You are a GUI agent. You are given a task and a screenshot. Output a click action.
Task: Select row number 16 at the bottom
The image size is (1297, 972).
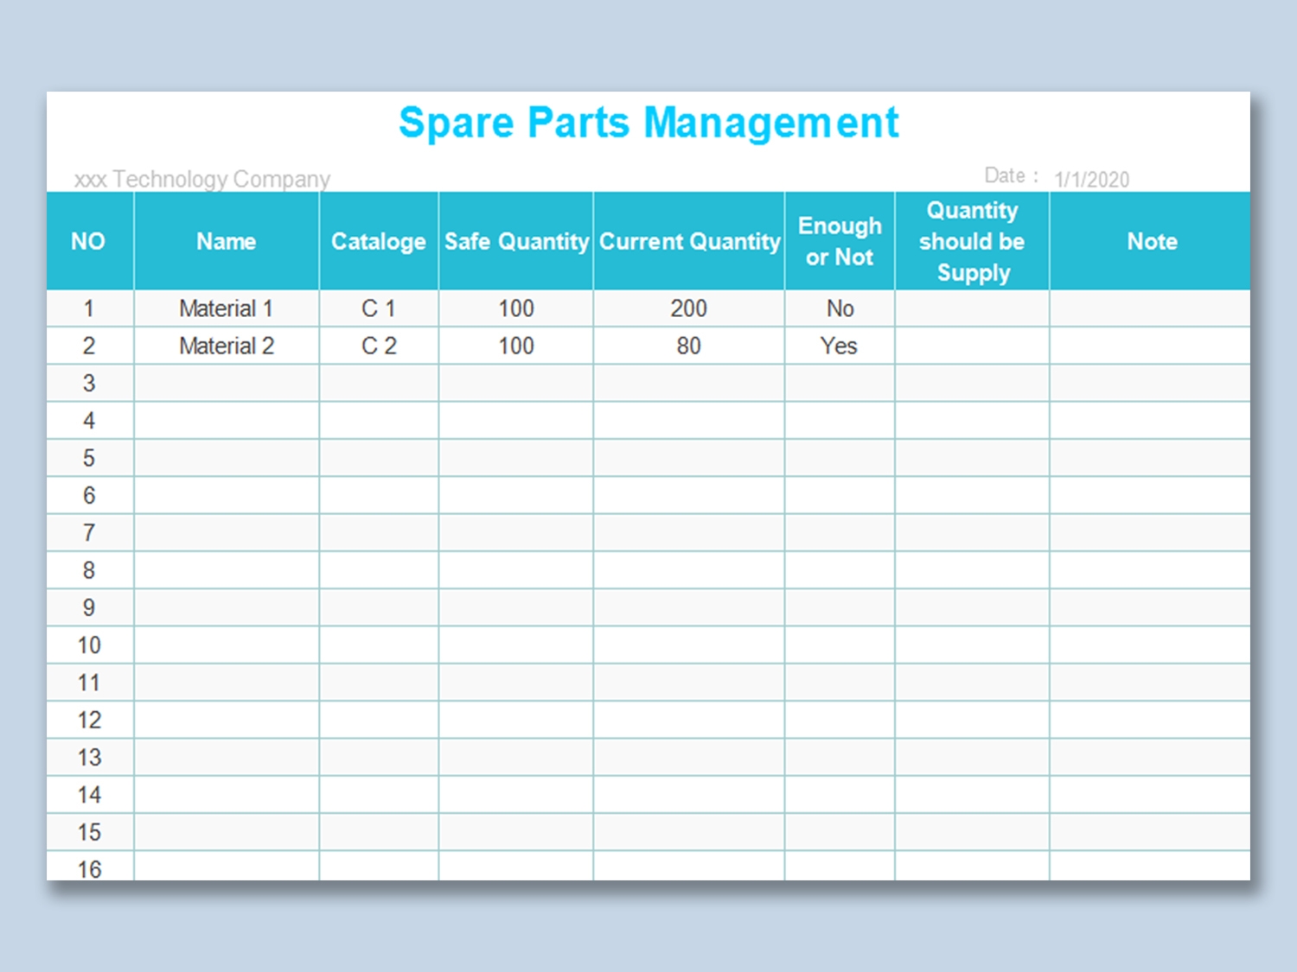pyautogui.click(x=89, y=869)
